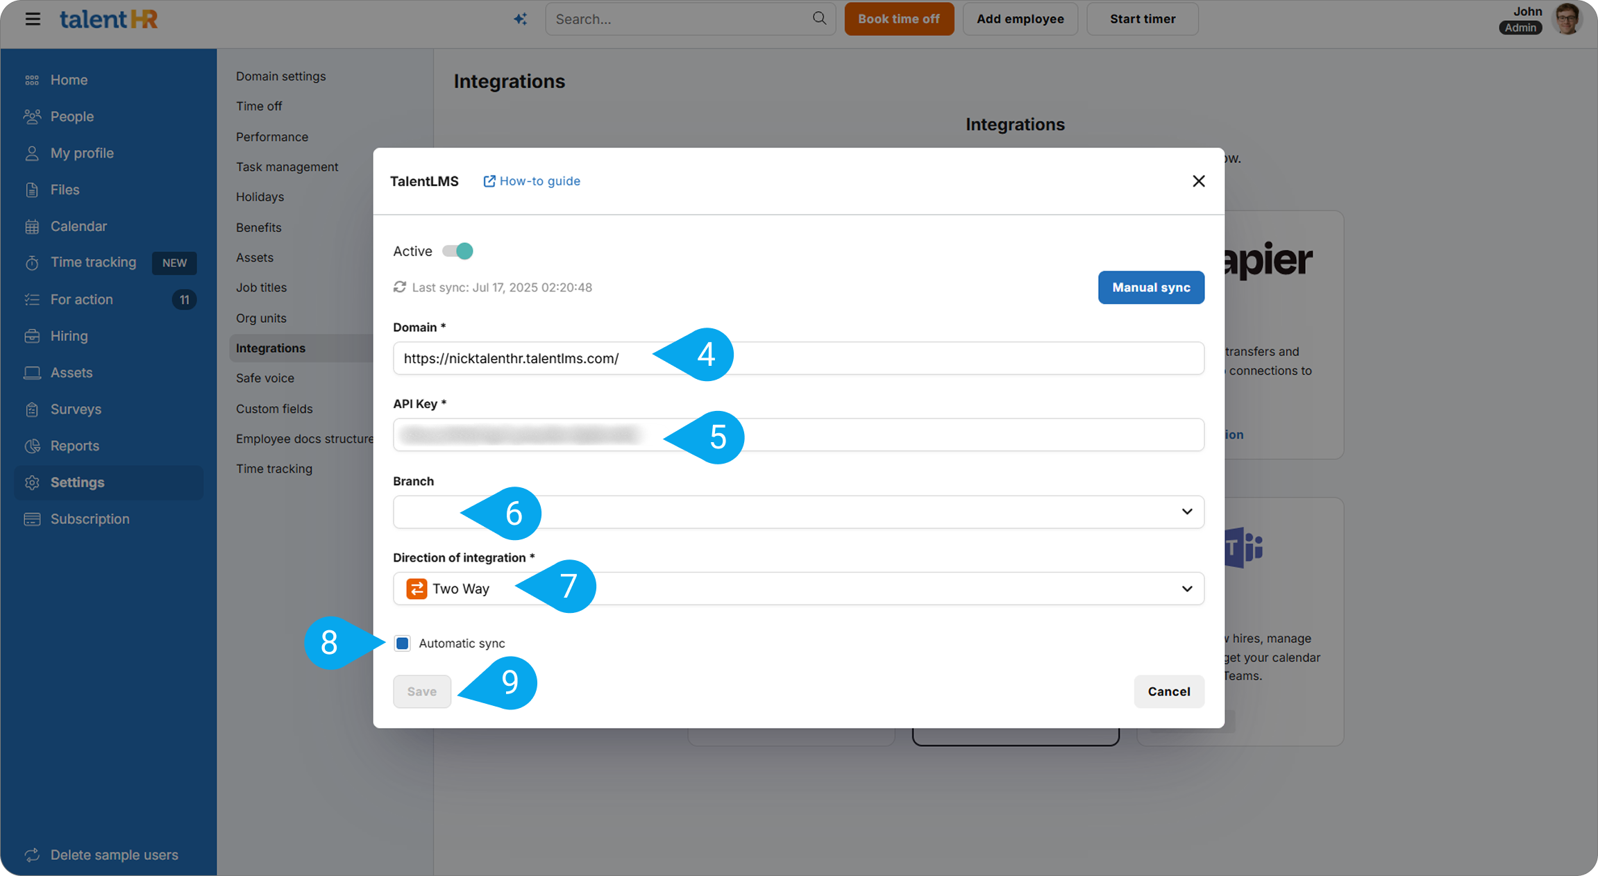Click the Integrations page heading

(x=509, y=81)
